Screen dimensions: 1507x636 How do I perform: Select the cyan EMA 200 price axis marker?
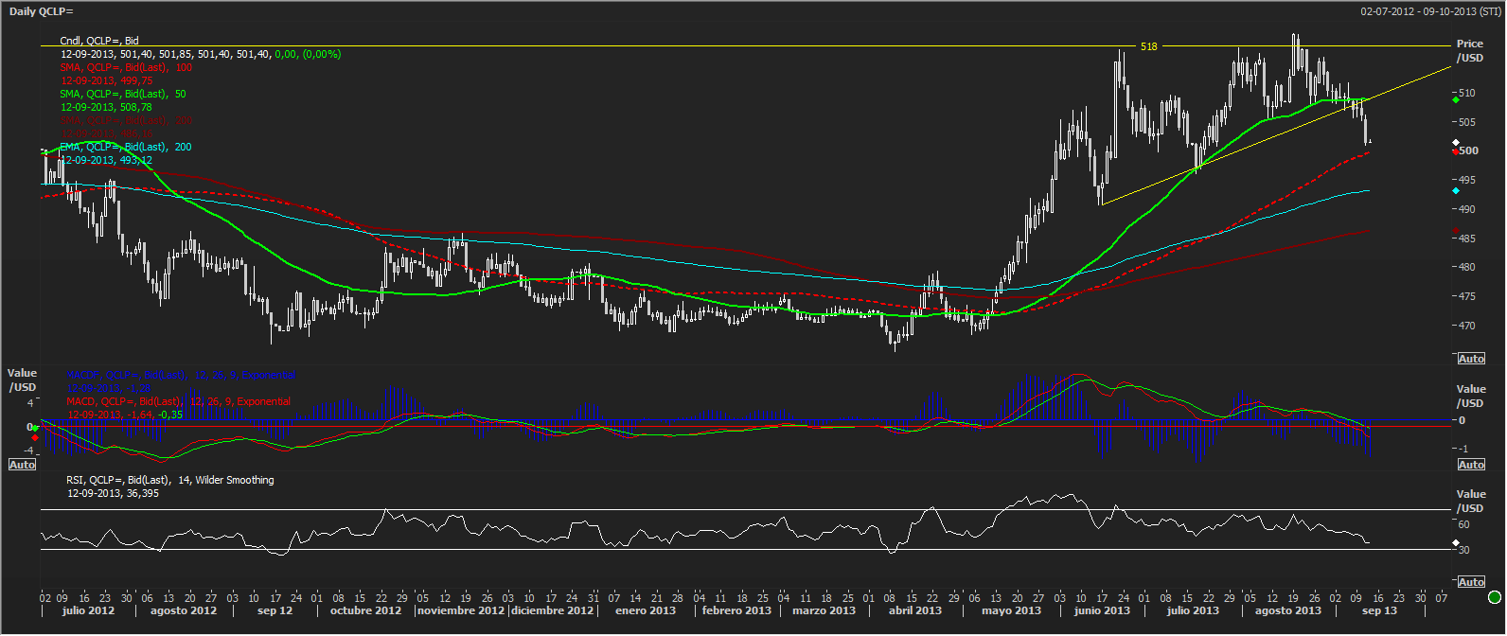[1456, 190]
